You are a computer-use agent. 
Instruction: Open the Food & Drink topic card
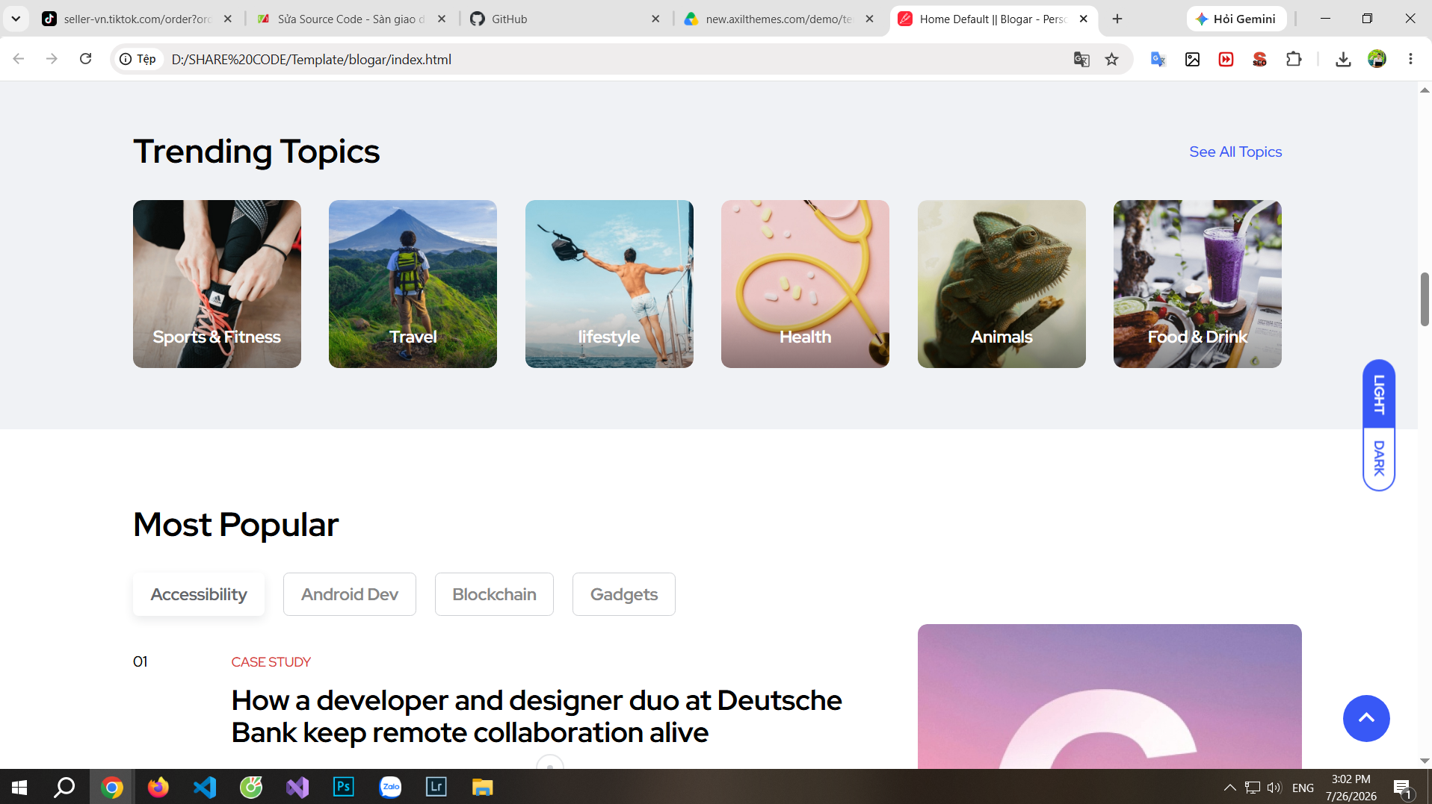pos(1197,284)
